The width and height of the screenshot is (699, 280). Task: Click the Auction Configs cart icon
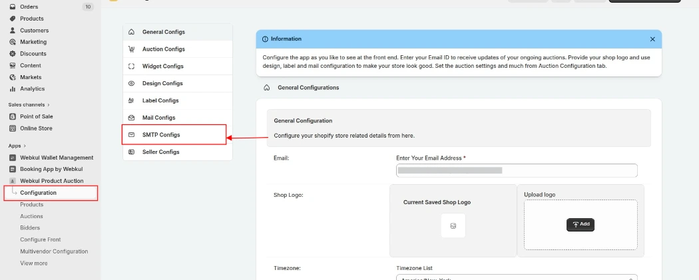pos(131,49)
